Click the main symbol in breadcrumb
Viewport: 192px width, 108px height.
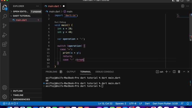(69, 11)
